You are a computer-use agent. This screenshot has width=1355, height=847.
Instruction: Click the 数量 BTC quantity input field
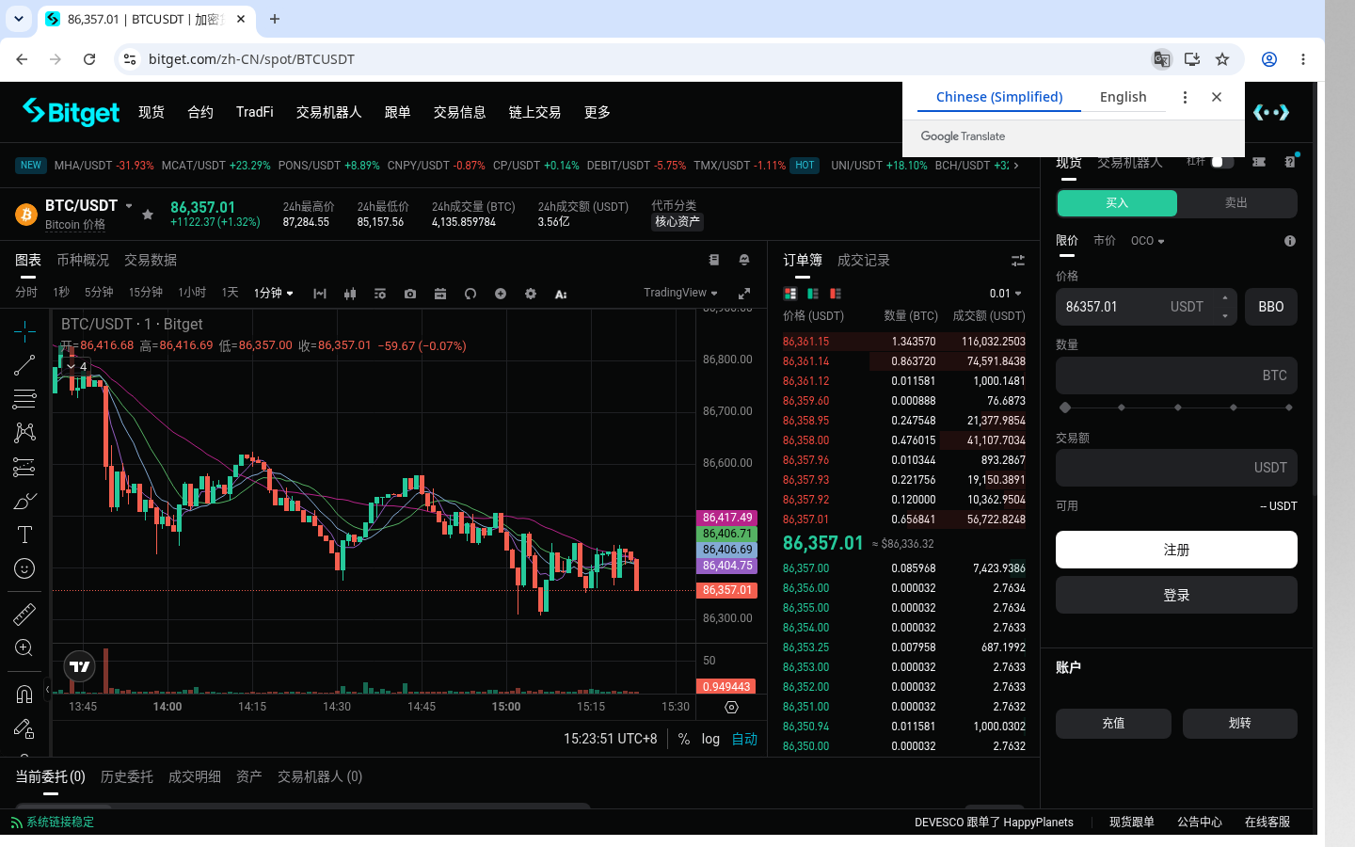click(x=1176, y=376)
